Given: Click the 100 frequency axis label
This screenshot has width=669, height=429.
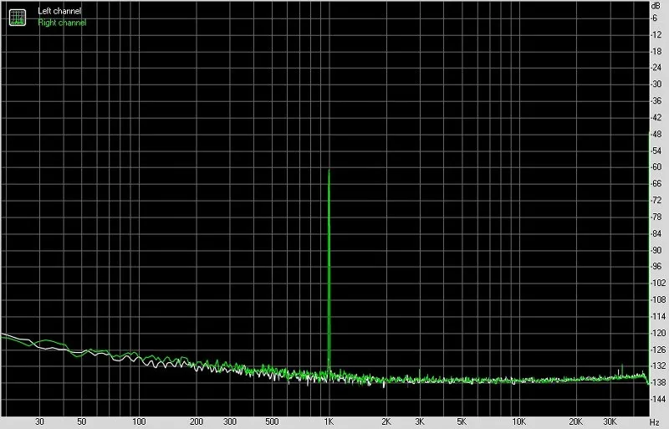Looking at the screenshot, I should click(x=139, y=421).
